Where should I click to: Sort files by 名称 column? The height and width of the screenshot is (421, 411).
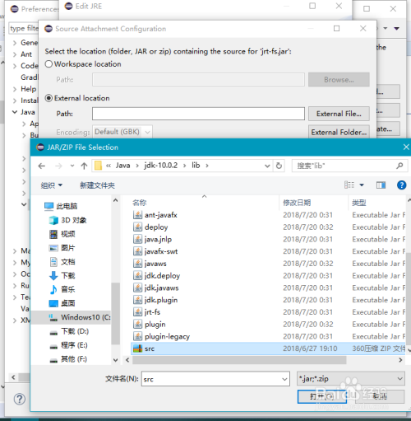tap(140, 203)
